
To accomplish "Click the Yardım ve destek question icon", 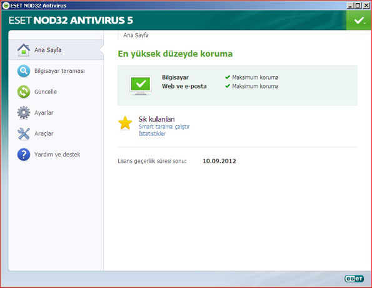I will (24, 155).
